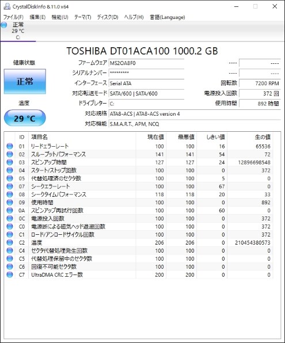The height and width of the screenshot is (343, 285).
Task: Click status orb for row 07 シークエラーレート
Action: click(10, 186)
